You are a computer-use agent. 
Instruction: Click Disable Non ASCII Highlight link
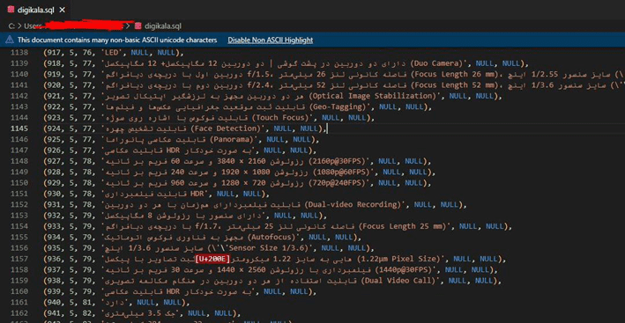(271, 40)
